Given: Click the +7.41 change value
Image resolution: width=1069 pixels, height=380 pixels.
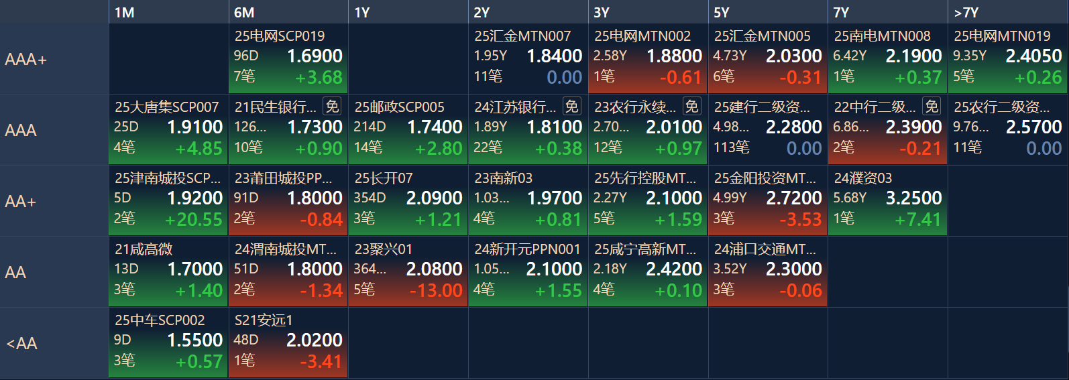Looking at the screenshot, I should 918,220.
